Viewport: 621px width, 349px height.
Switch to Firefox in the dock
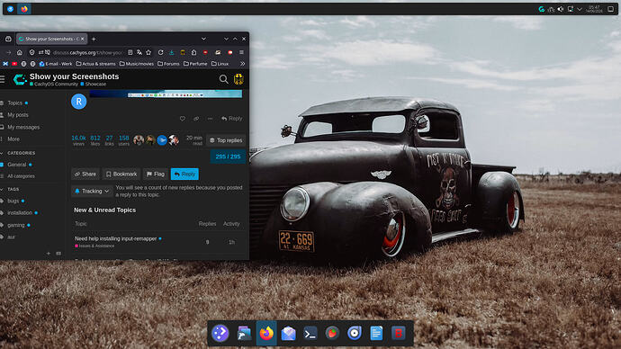tap(266, 333)
